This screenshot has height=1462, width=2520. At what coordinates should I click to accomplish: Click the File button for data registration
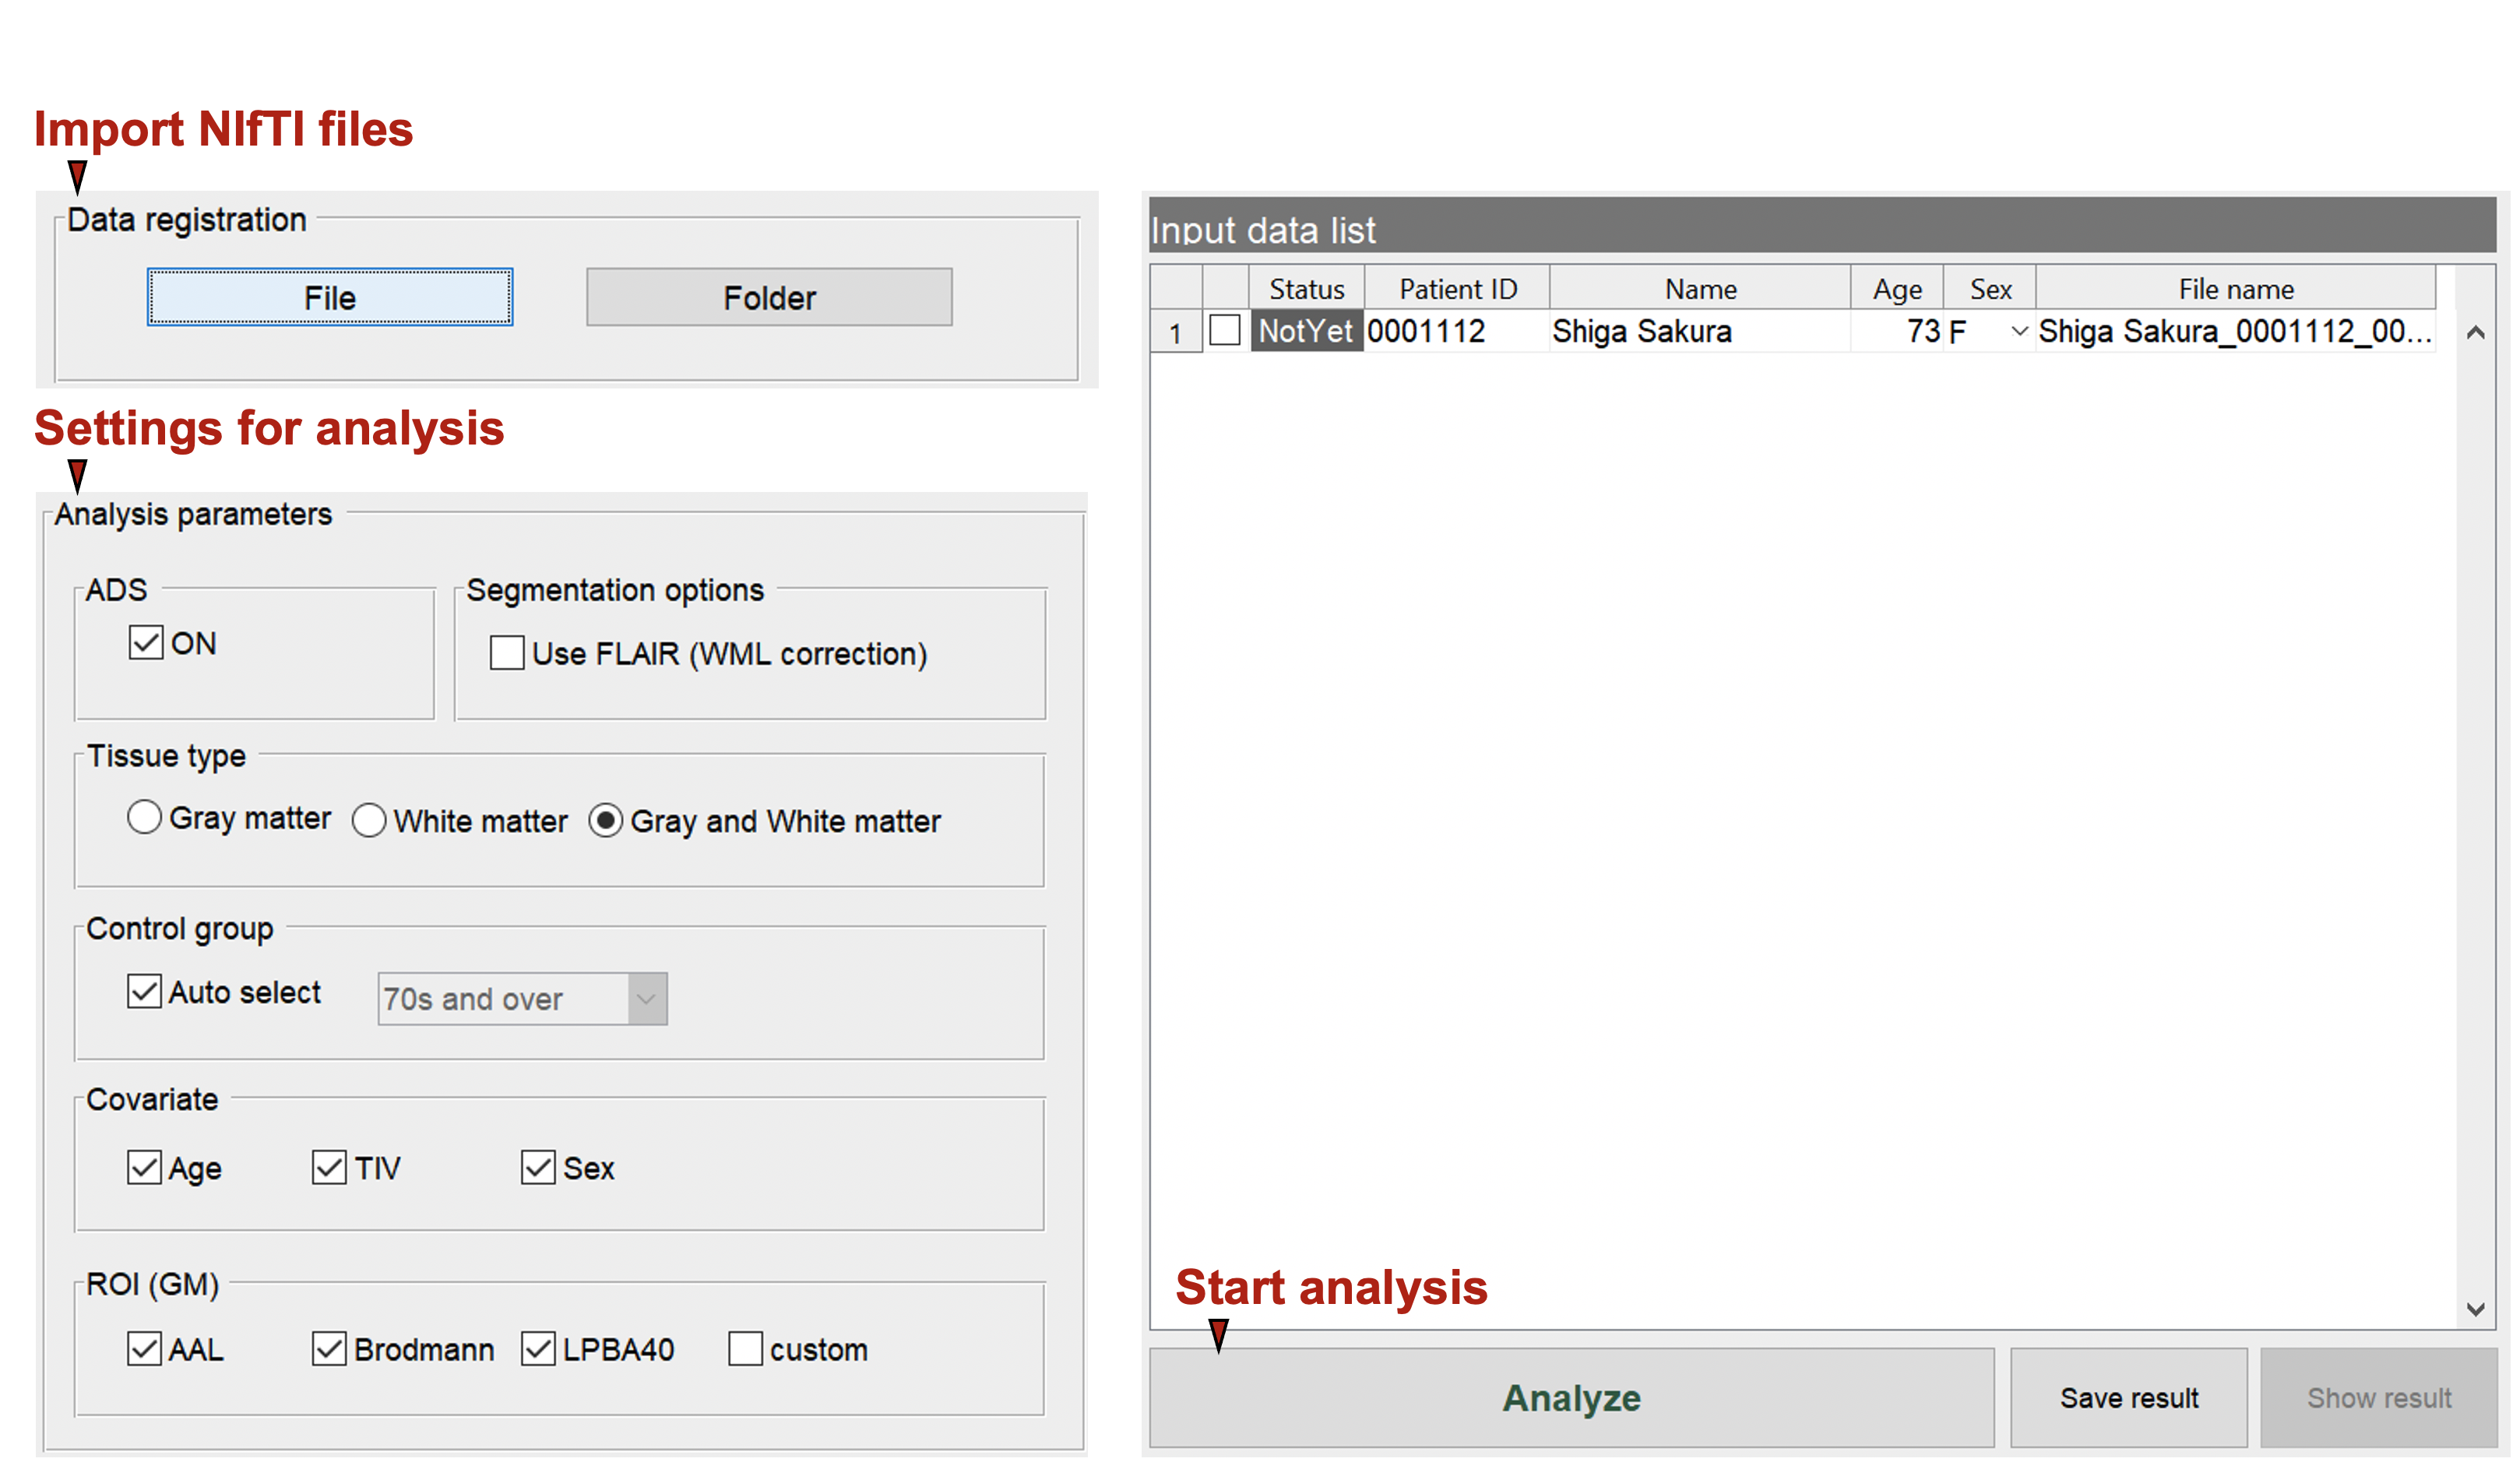tap(329, 297)
